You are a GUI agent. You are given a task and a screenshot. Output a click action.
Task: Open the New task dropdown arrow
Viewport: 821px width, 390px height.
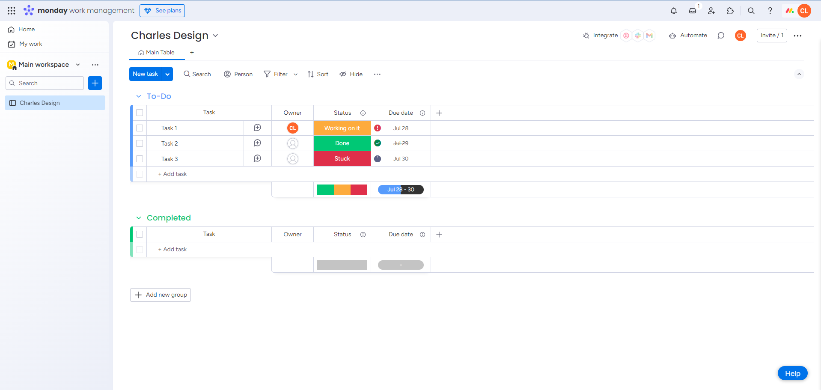coord(167,74)
